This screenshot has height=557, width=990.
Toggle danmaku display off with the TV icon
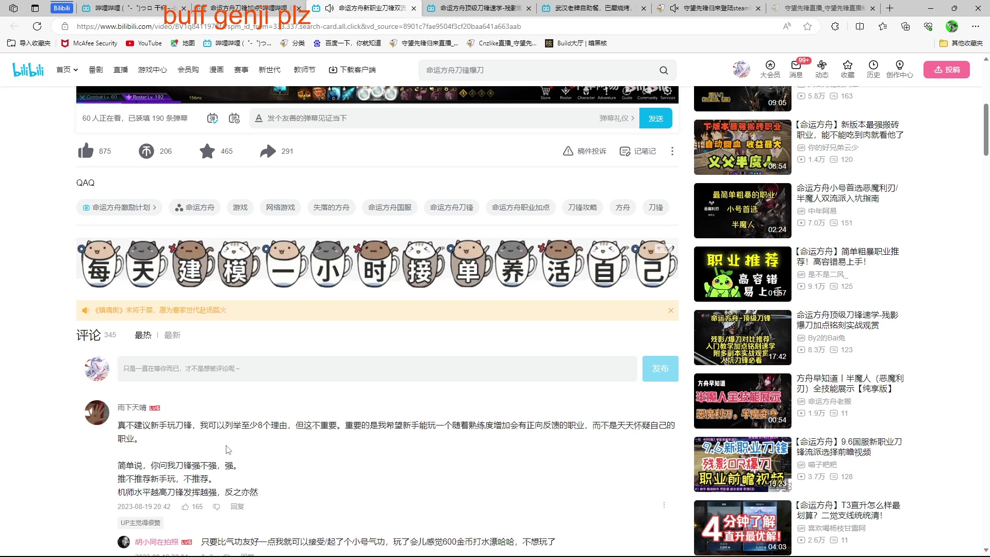click(x=211, y=118)
